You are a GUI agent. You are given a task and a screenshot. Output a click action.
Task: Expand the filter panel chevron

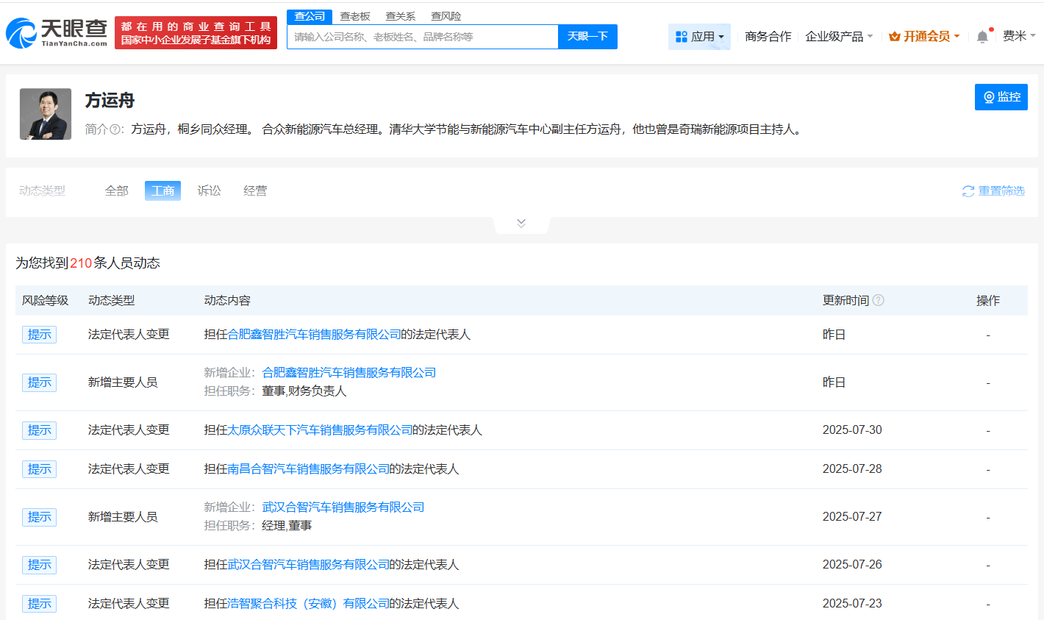click(521, 224)
